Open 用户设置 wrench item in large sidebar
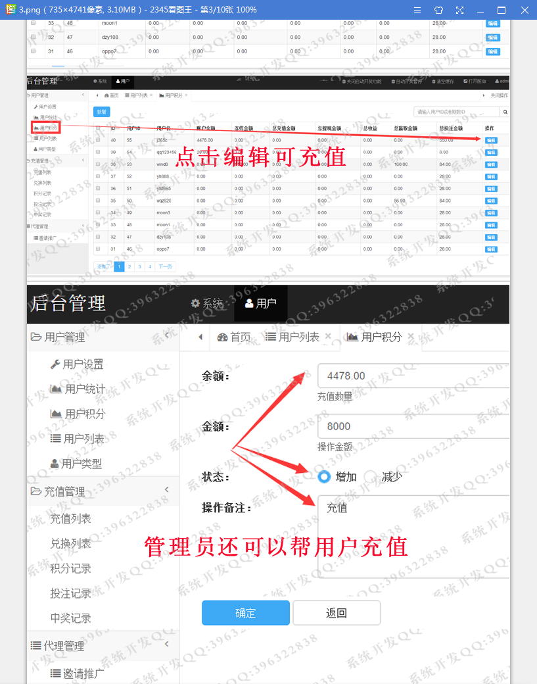This screenshot has width=537, height=684. 77,364
